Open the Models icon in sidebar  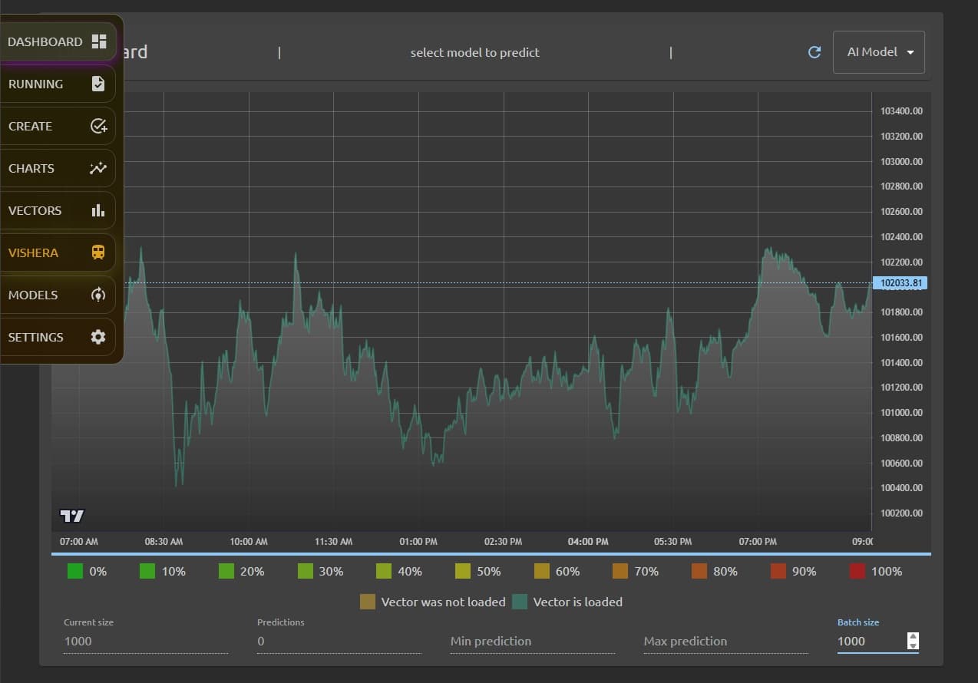click(98, 295)
